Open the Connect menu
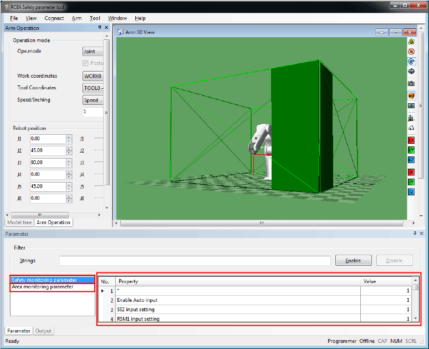429x349 pixels. [54, 18]
